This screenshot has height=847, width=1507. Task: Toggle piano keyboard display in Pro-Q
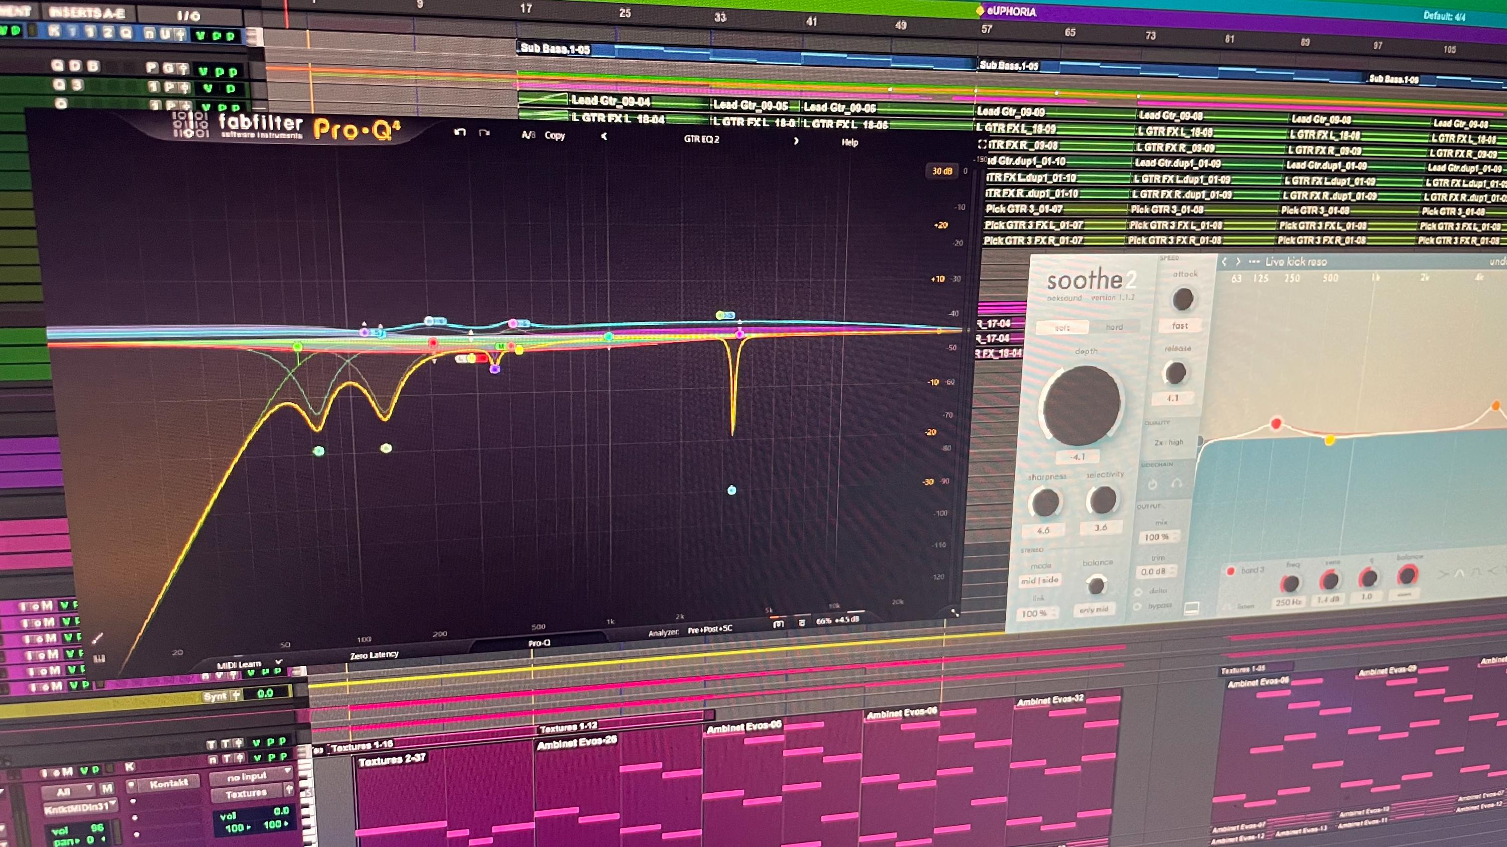point(99,659)
